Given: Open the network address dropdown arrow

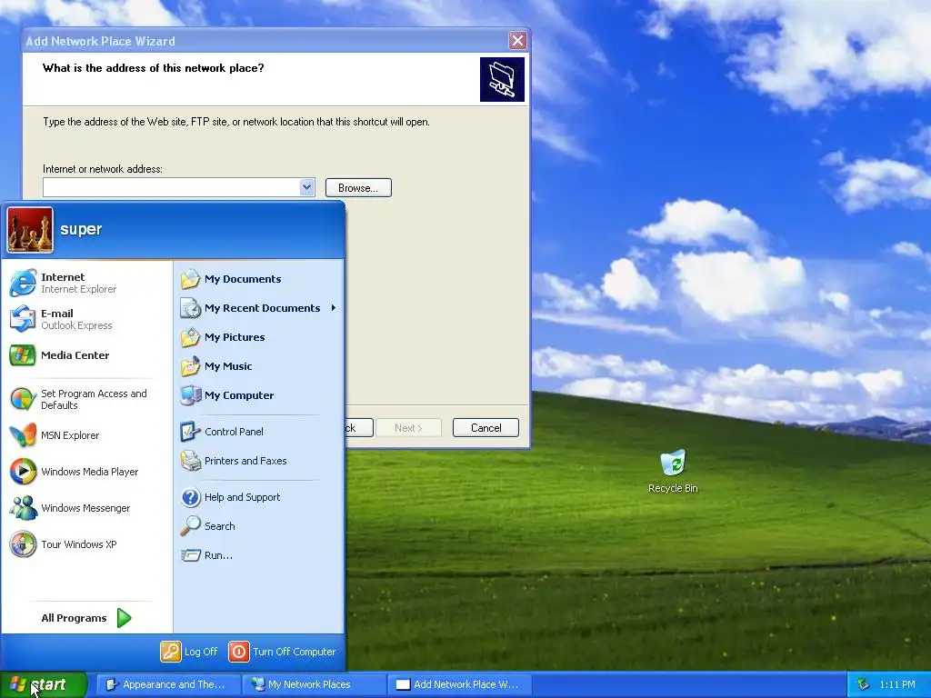Looking at the screenshot, I should (x=306, y=187).
